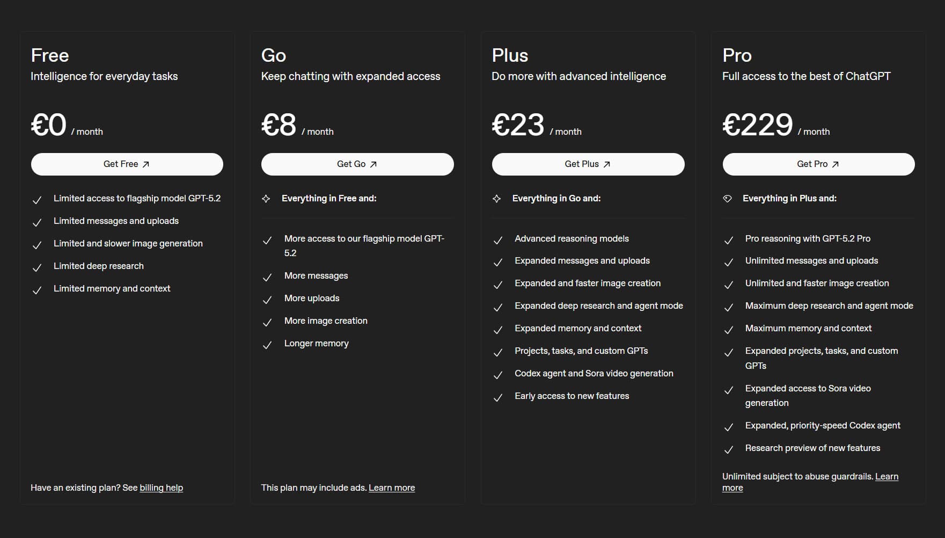Click checkmark beside Research preview of new features
Screen dimensions: 945x538
pyautogui.click(x=729, y=449)
